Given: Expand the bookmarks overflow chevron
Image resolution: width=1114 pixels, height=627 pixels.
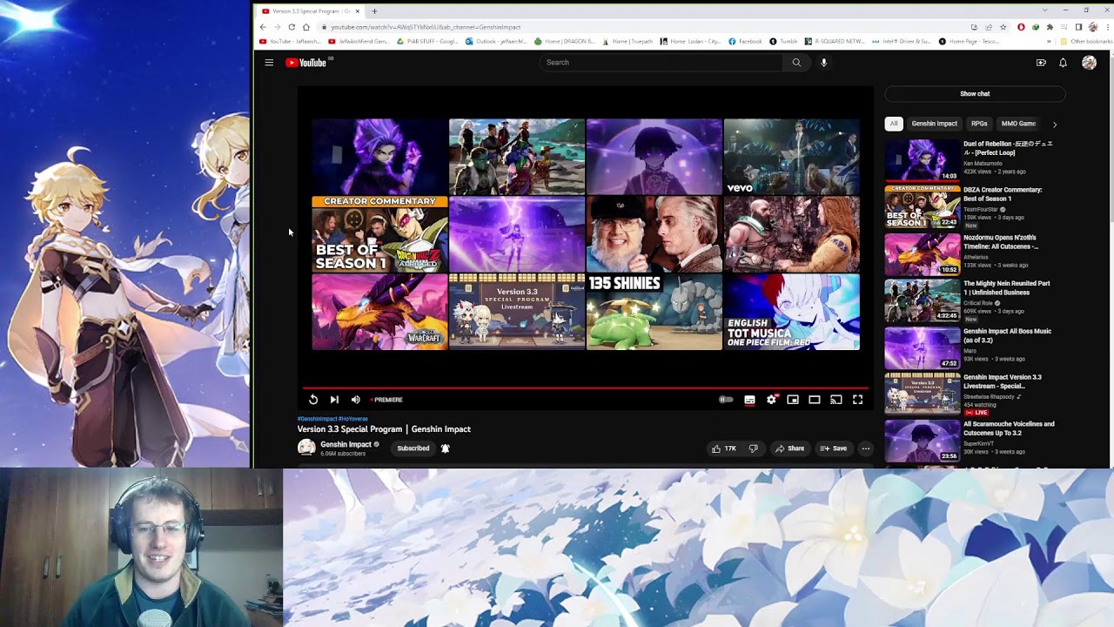Looking at the screenshot, I should click(x=1050, y=41).
